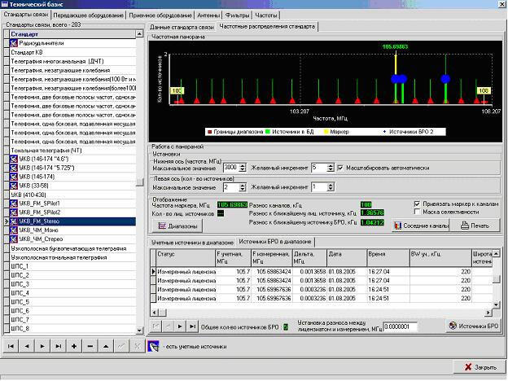Click spinner on left axis Максимальное значение
Viewport: 508px width, 381px height.
pyautogui.click(x=242, y=187)
